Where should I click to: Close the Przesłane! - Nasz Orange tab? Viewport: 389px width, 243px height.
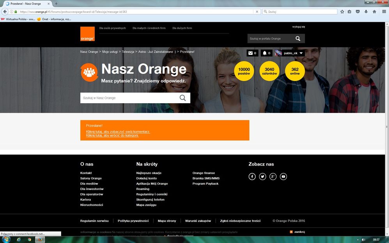[x=49, y=4]
